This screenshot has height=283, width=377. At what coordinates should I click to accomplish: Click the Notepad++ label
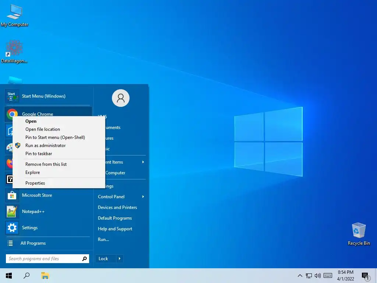coord(33,212)
